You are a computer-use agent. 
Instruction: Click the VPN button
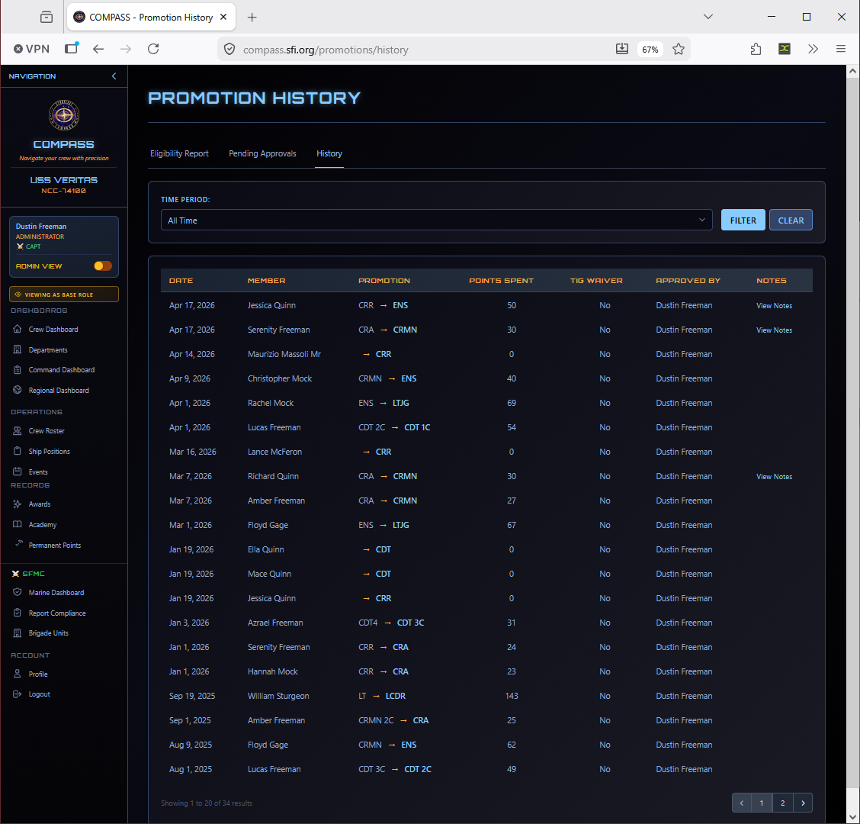(31, 49)
